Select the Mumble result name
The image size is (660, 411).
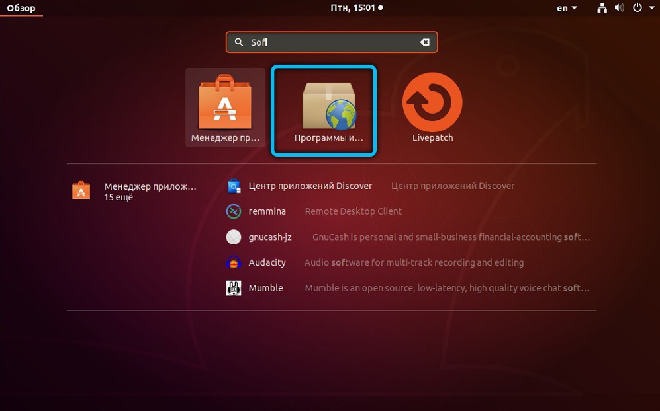tap(265, 288)
